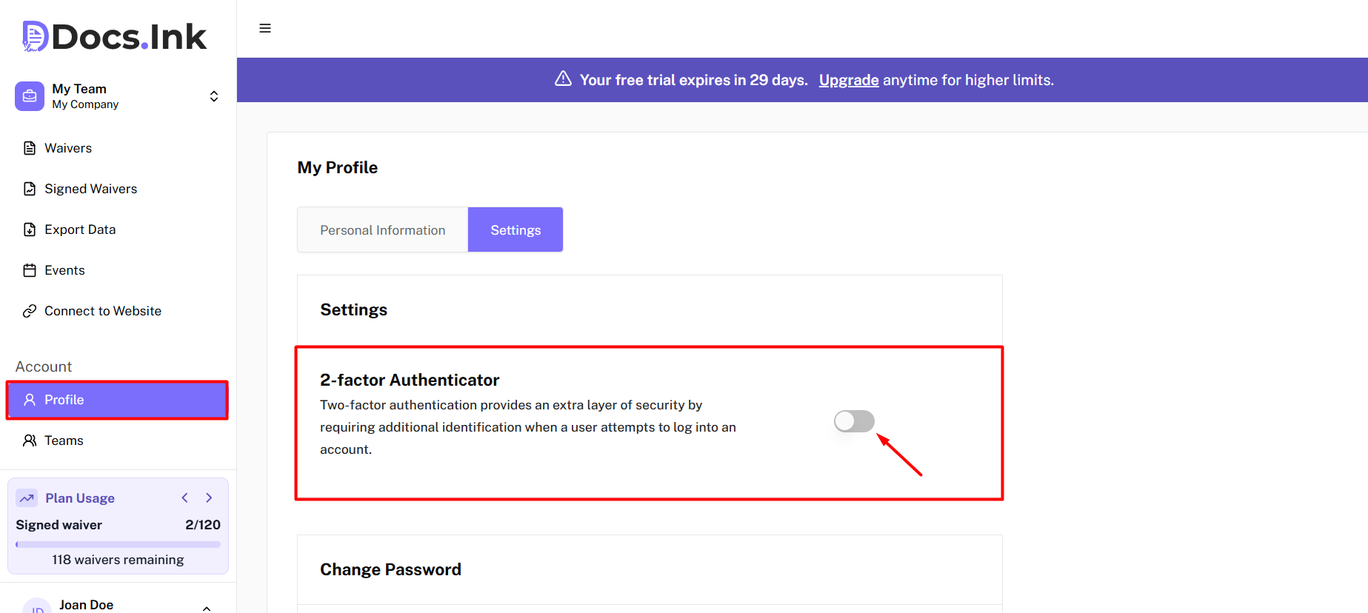This screenshot has width=1368, height=613.
Task: Click the Signed waiver usage progress bar
Action: pyautogui.click(x=119, y=544)
